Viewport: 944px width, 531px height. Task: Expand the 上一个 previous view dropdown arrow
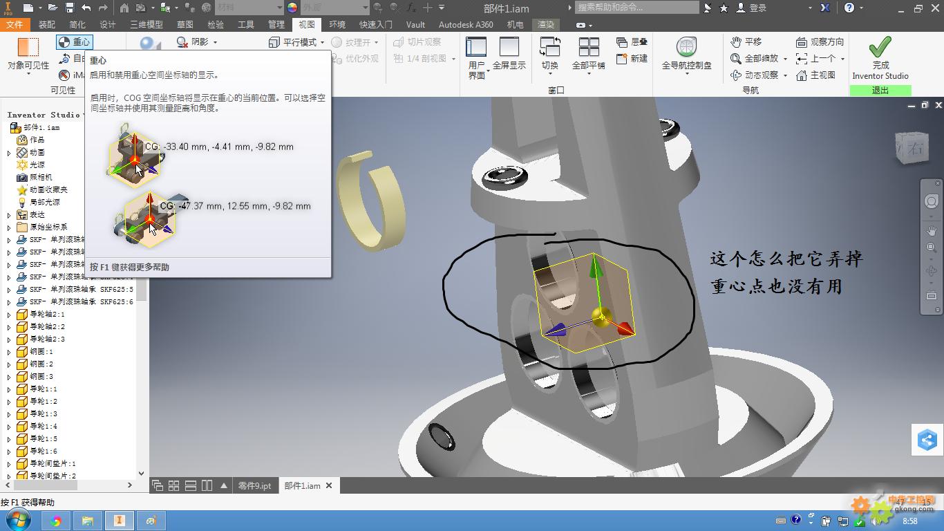tap(842, 59)
